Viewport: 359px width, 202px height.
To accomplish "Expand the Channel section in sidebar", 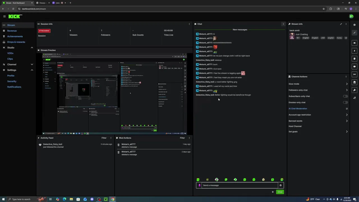I will (x=32, y=65).
